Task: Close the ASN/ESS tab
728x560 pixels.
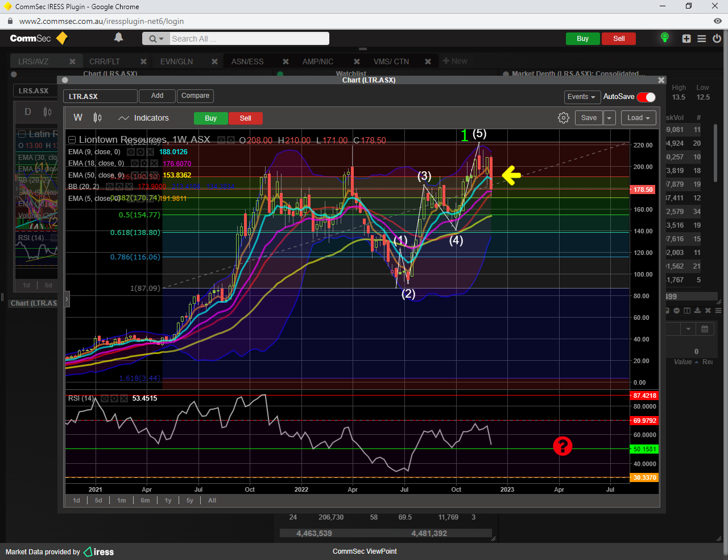Action: (286, 61)
